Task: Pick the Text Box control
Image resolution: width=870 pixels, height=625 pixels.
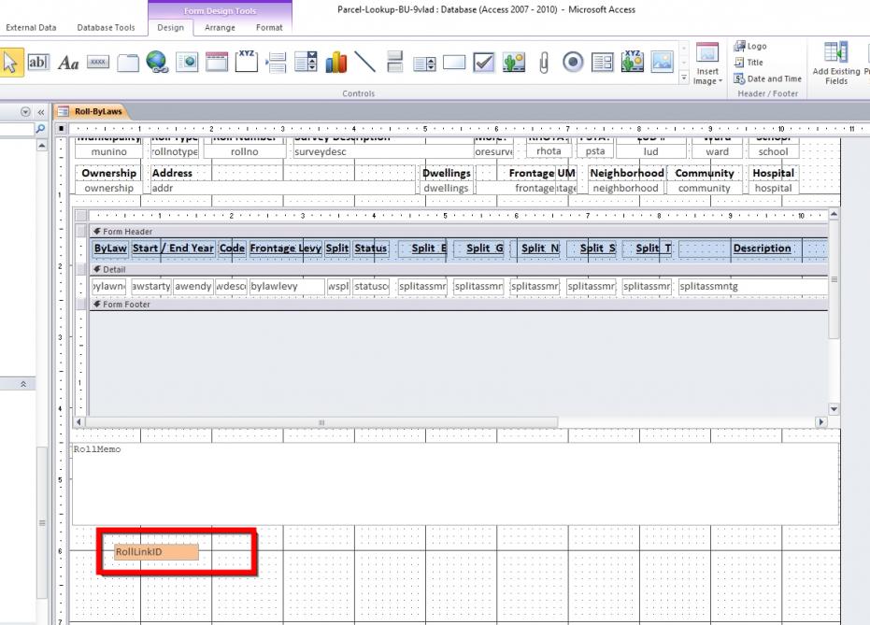Action: point(38,62)
